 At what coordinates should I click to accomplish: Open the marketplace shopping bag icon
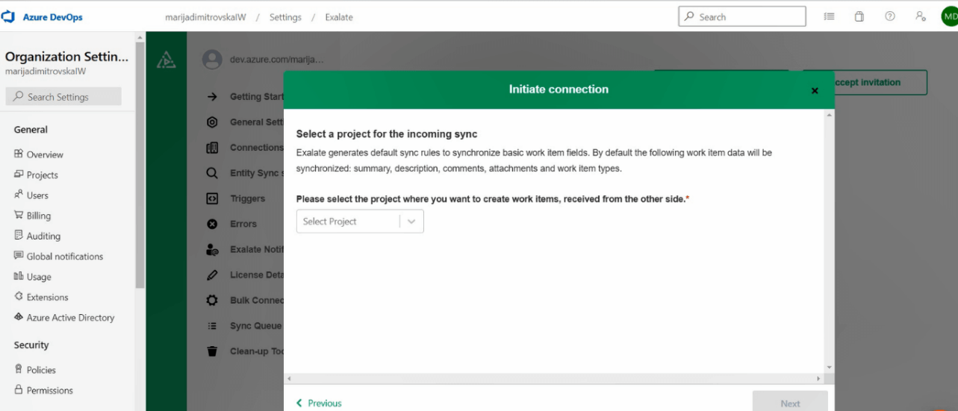coord(859,16)
